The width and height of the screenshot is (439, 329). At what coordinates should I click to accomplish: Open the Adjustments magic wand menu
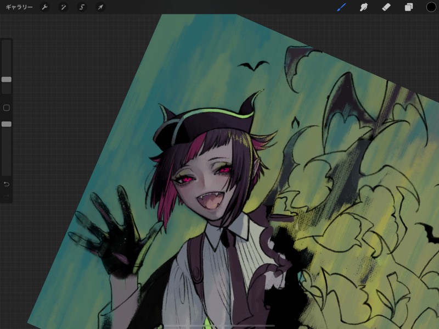[x=63, y=7]
